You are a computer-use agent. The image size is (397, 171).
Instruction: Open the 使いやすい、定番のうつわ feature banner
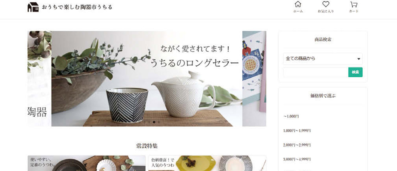(x=87, y=163)
